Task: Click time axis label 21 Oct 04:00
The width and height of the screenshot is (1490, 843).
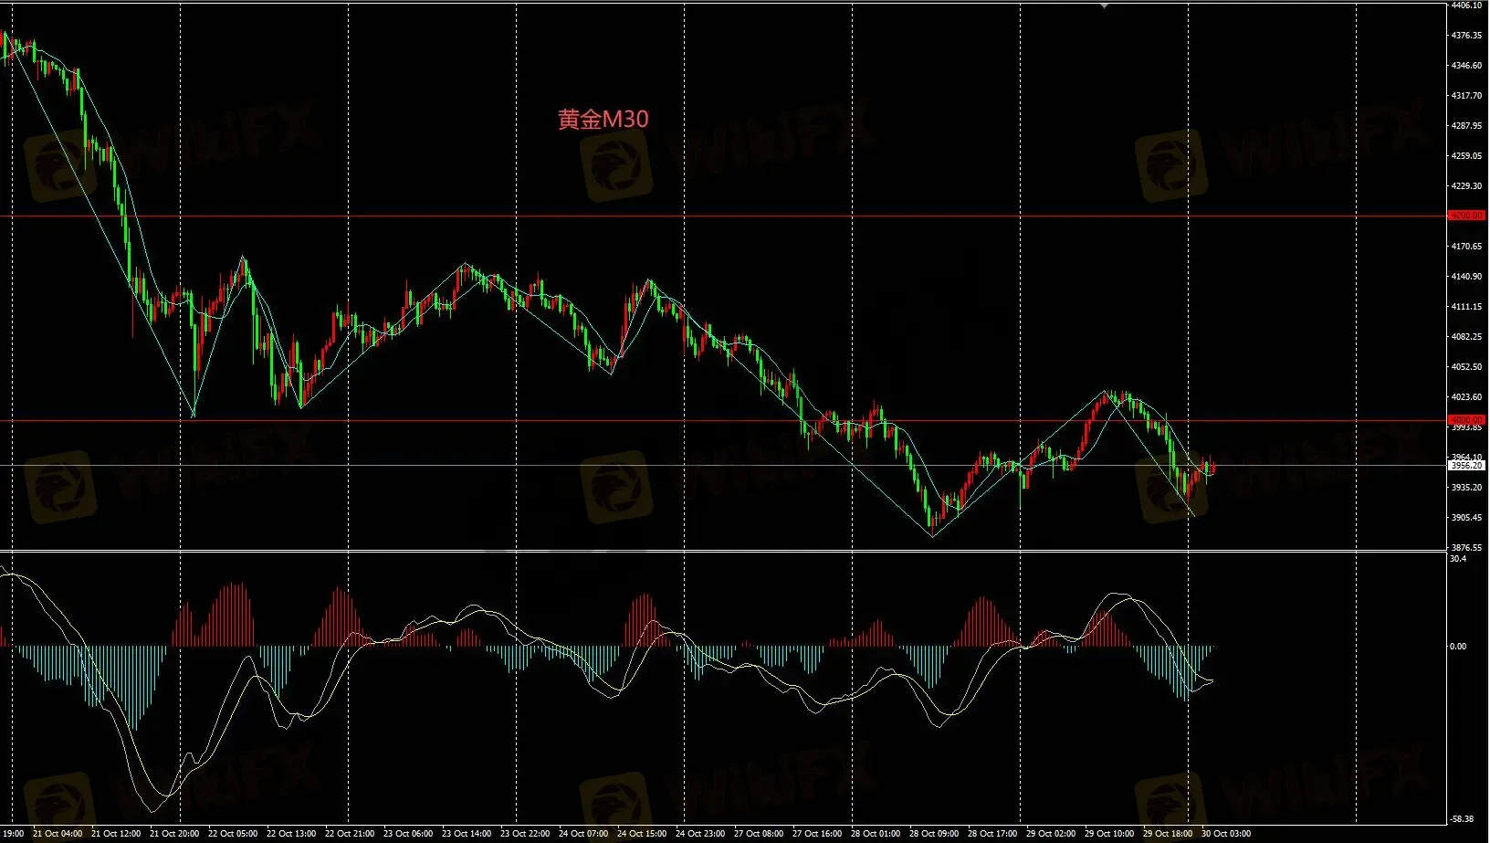Action: pos(58,834)
